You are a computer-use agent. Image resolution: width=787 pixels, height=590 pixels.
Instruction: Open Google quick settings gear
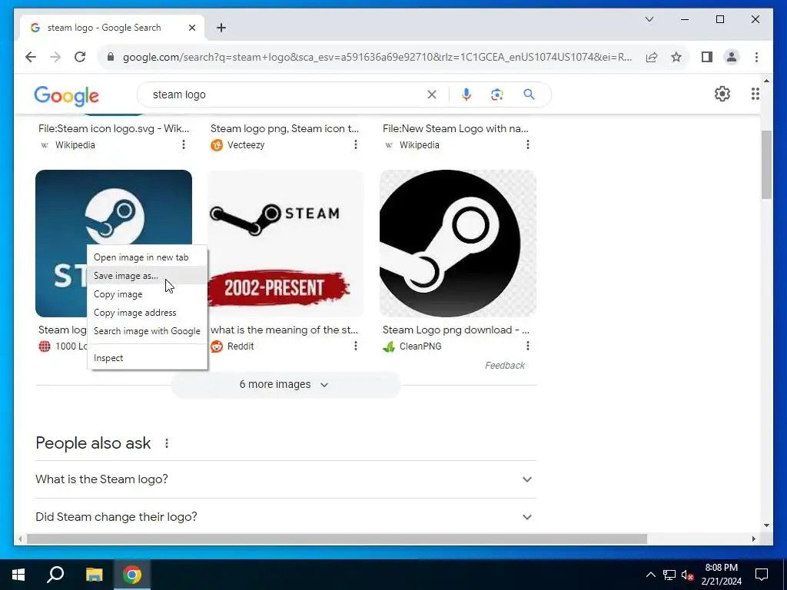tap(722, 94)
